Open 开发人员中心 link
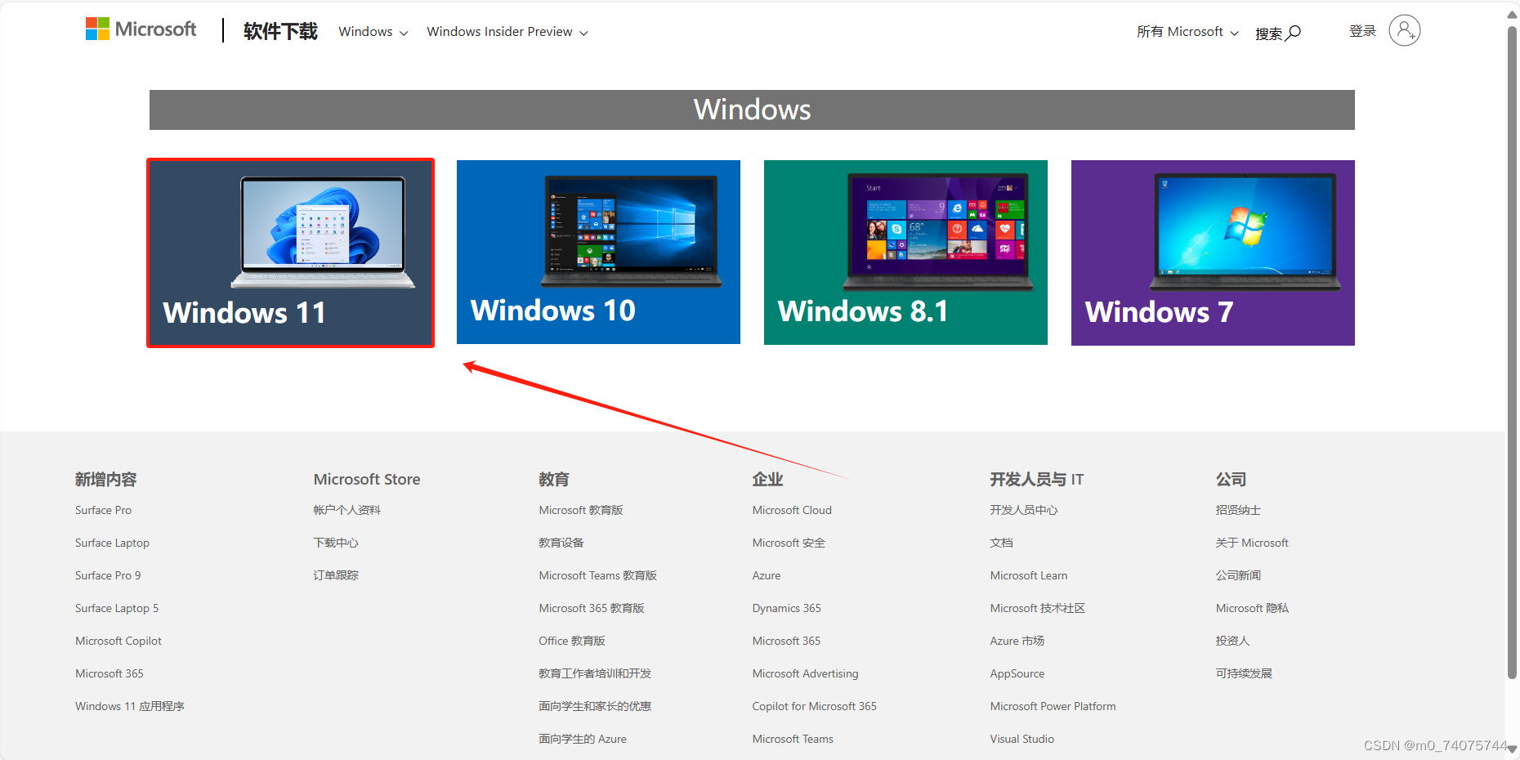The width and height of the screenshot is (1520, 760). tap(1024, 510)
